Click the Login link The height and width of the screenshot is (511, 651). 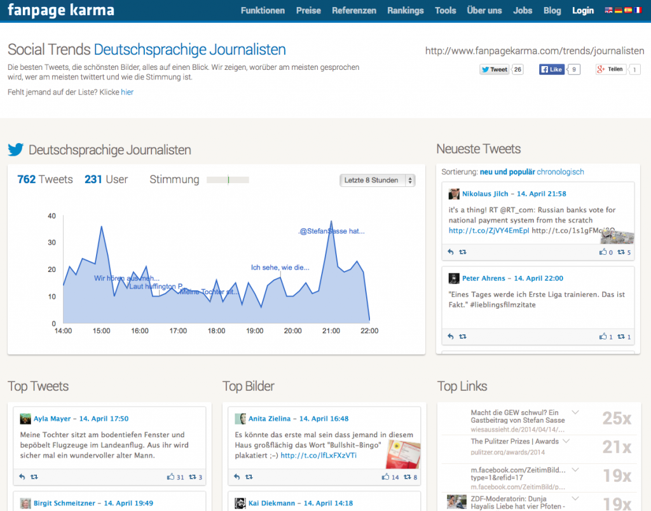coord(583,10)
